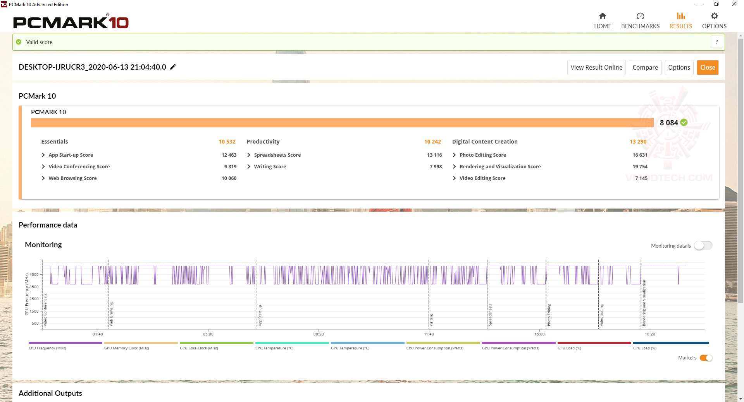744x402 pixels.
Task: Select CPU Power Consumption legend swatch
Action: click(443, 343)
